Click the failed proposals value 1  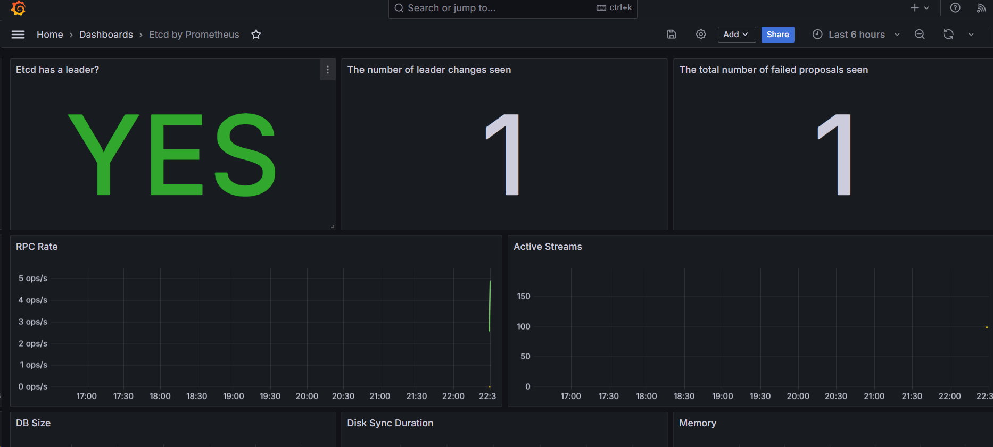coord(835,155)
